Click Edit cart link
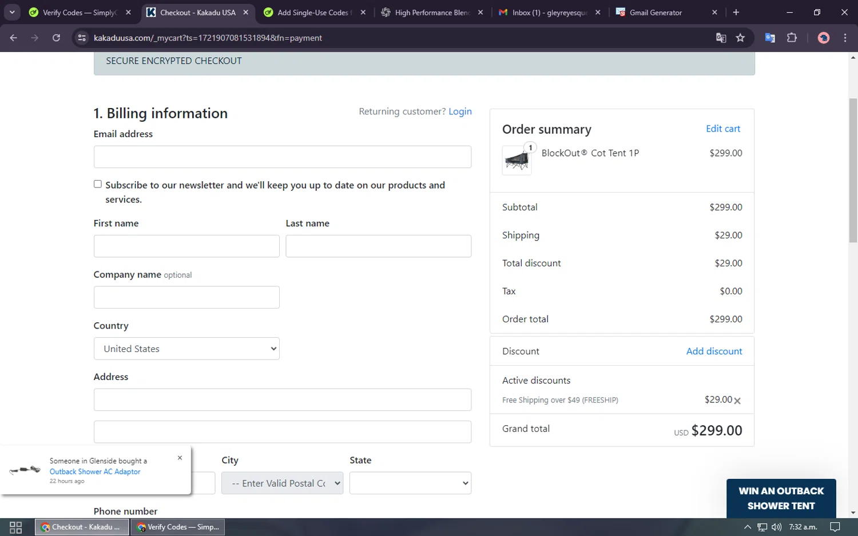This screenshot has height=536, width=858. click(x=723, y=129)
